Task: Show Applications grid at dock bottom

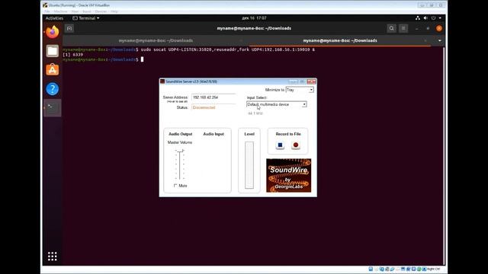Action: pos(53,256)
